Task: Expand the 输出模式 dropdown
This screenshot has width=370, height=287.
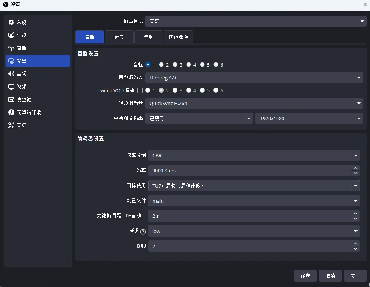Action: [x=362, y=22]
